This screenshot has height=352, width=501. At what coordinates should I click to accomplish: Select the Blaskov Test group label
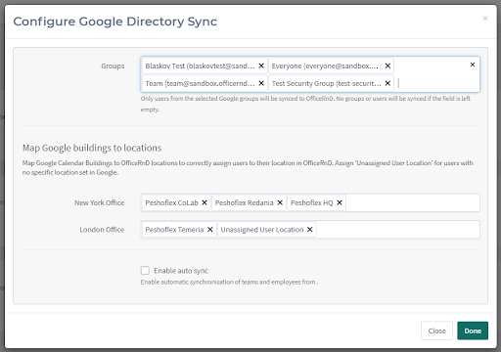[200, 66]
